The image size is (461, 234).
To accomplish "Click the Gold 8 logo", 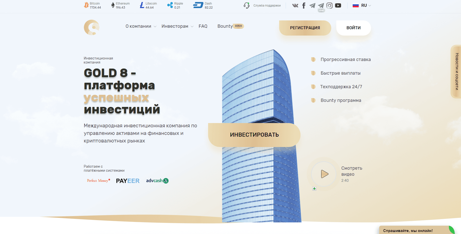I will (x=91, y=27).
